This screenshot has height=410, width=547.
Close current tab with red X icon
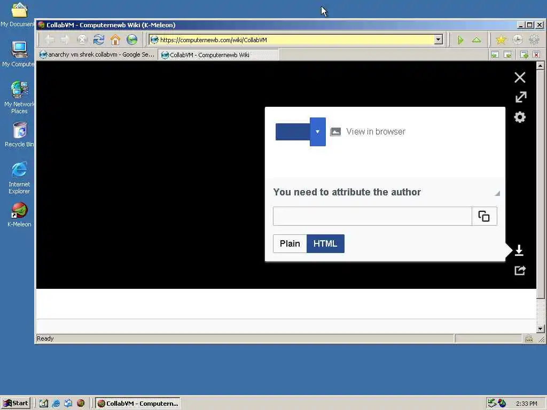536,54
